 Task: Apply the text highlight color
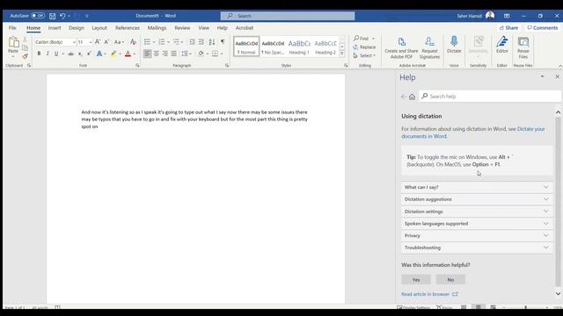[x=113, y=54]
